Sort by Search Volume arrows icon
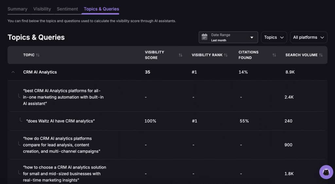The image size is (335, 184). tap(321, 55)
